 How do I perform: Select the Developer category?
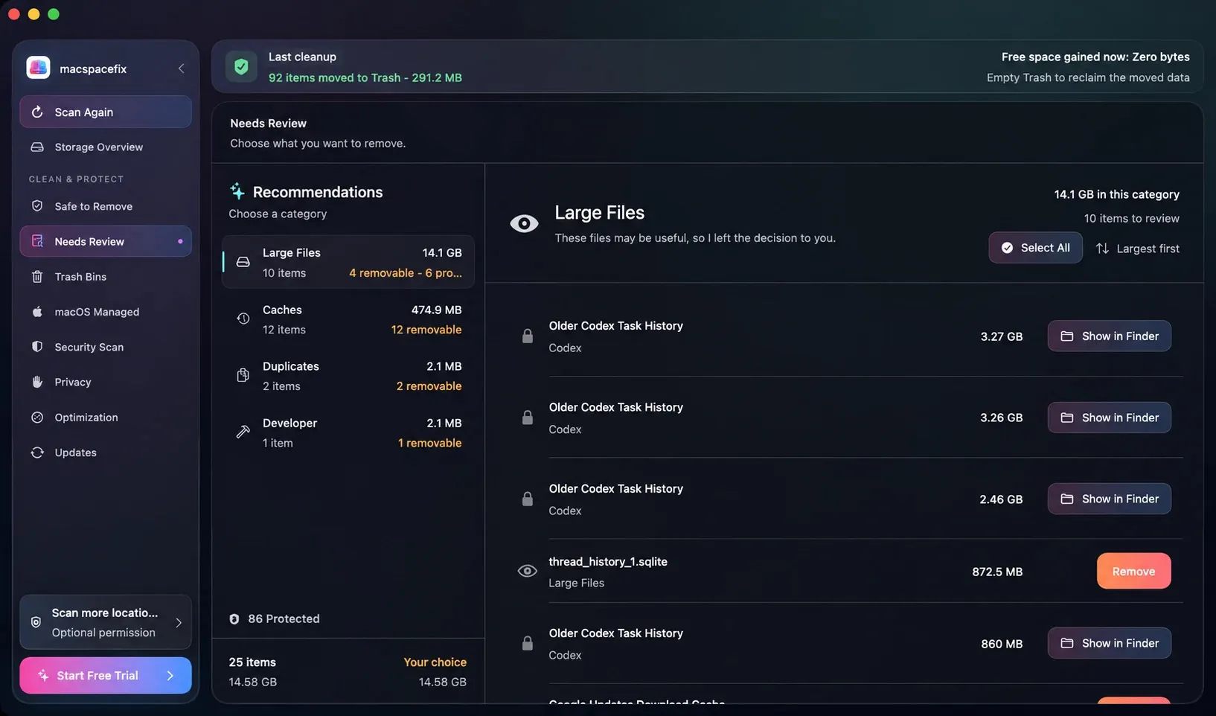pyautogui.click(x=348, y=432)
